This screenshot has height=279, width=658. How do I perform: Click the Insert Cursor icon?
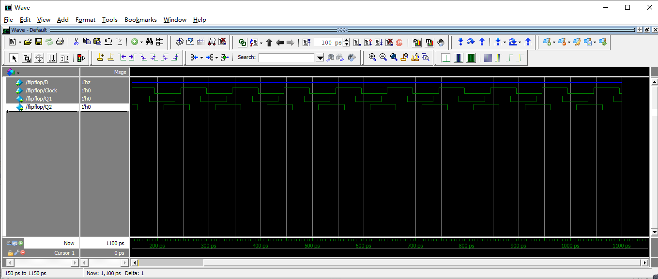(100, 58)
